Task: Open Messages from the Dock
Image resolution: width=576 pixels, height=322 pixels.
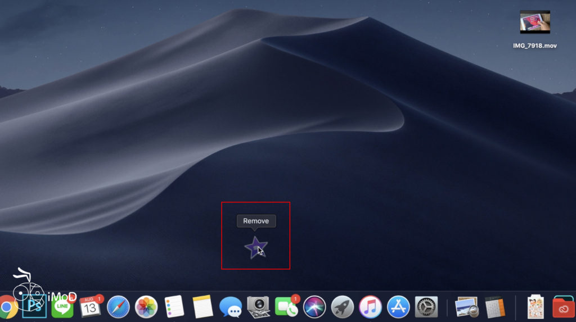Action: 230,307
